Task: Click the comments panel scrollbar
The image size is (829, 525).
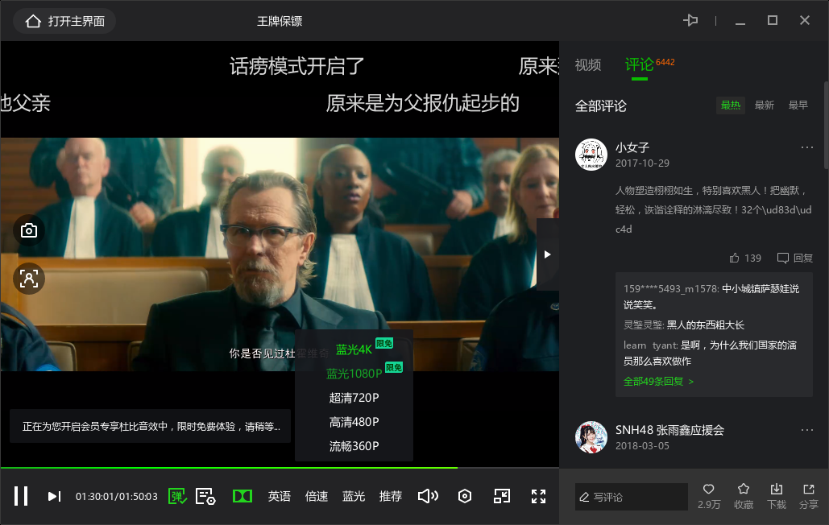Action: click(826, 125)
